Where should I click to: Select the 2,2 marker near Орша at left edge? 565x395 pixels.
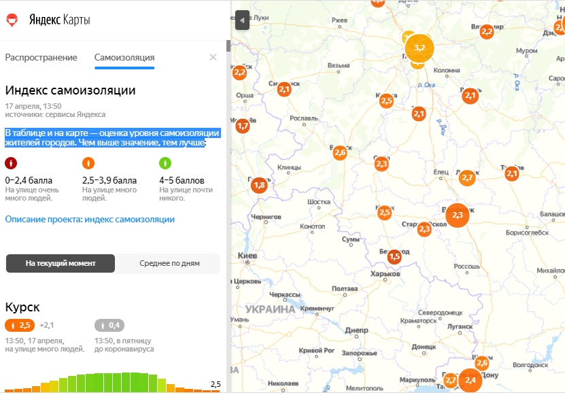[x=239, y=73]
